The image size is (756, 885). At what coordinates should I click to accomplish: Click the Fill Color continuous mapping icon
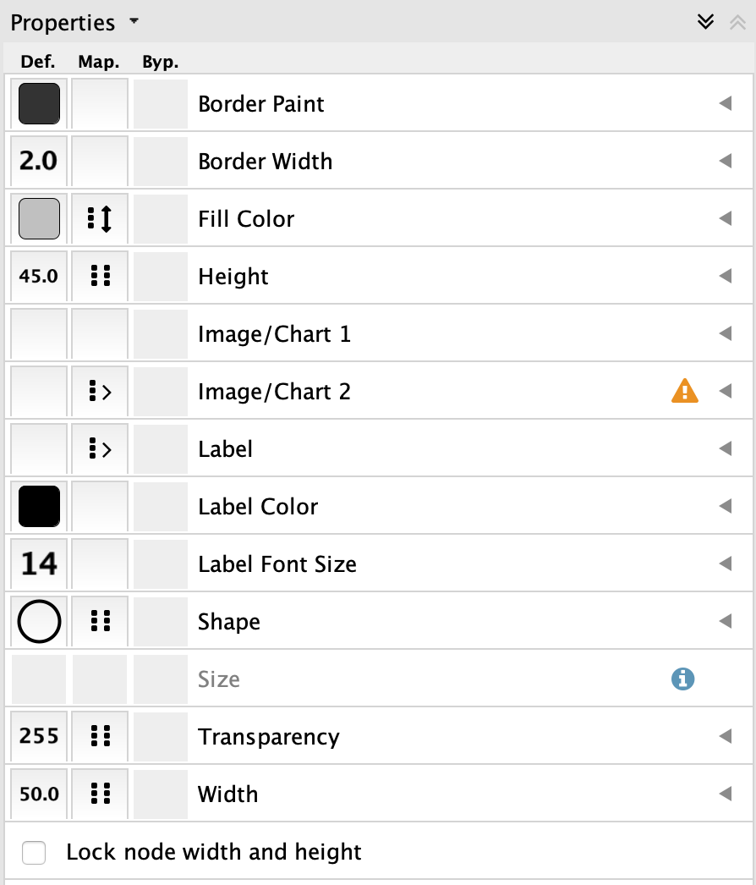tap(100, 219)
